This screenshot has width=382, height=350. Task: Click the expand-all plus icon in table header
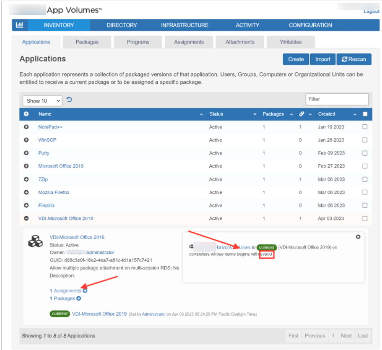[x=26, y=114]
